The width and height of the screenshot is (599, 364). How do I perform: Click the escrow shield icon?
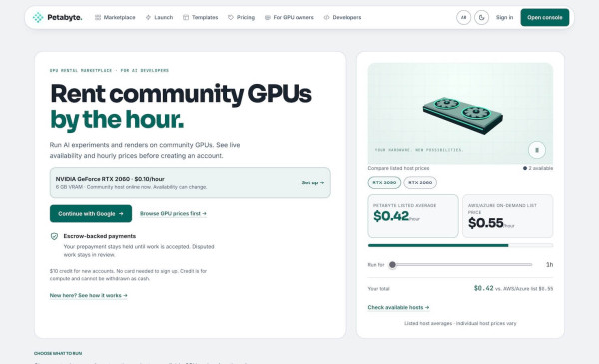[x=54, y=236]
